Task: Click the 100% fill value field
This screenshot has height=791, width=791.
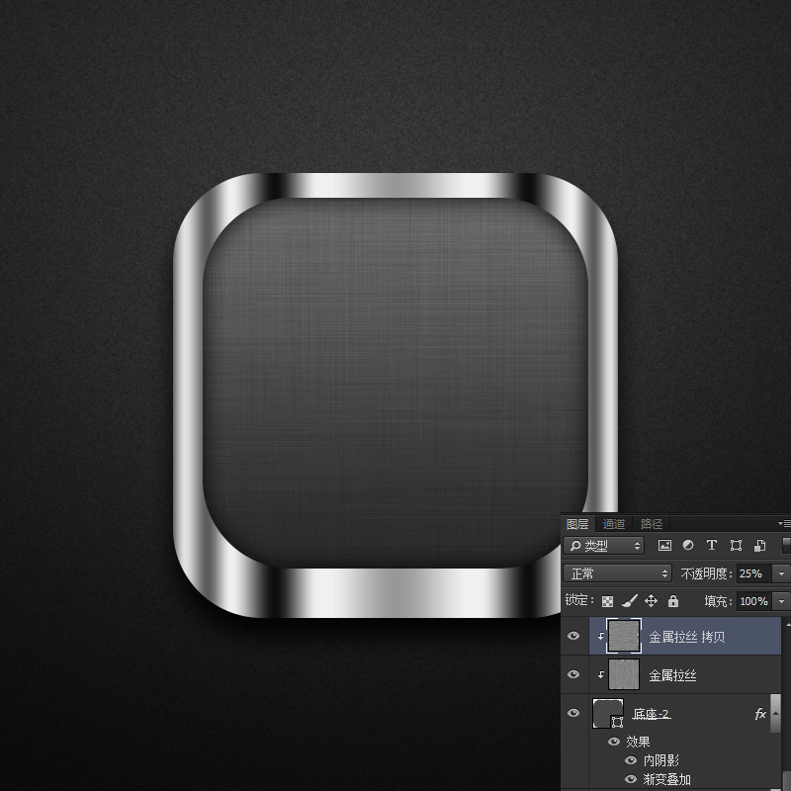Action: click(x=754, y=601)
